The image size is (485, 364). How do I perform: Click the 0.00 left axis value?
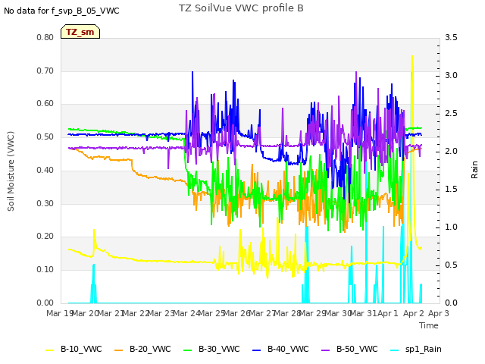point(45,303)
